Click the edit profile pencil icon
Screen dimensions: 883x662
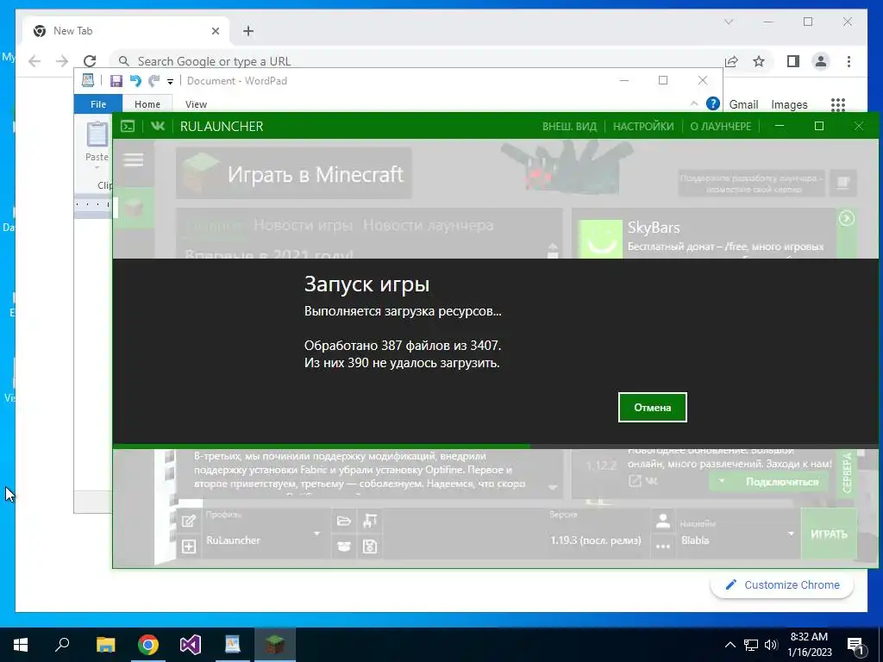(x=189, y=521)
